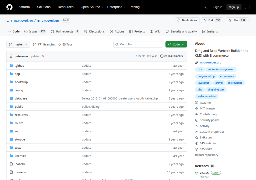
Task: Open Security and quality tab
Action: point(181,31)
